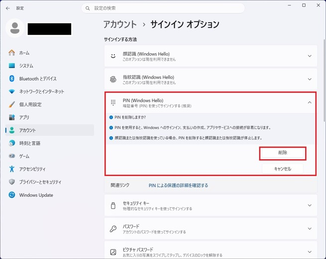The width and height of the screenshot is (326, 259).
Task: Collapse PIN (Windows Hello) section chevron
Action: (310, 102)
